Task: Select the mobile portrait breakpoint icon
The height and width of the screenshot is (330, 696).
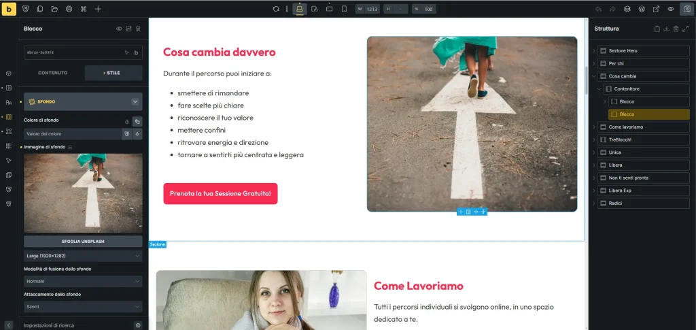Action: point(344,9)
